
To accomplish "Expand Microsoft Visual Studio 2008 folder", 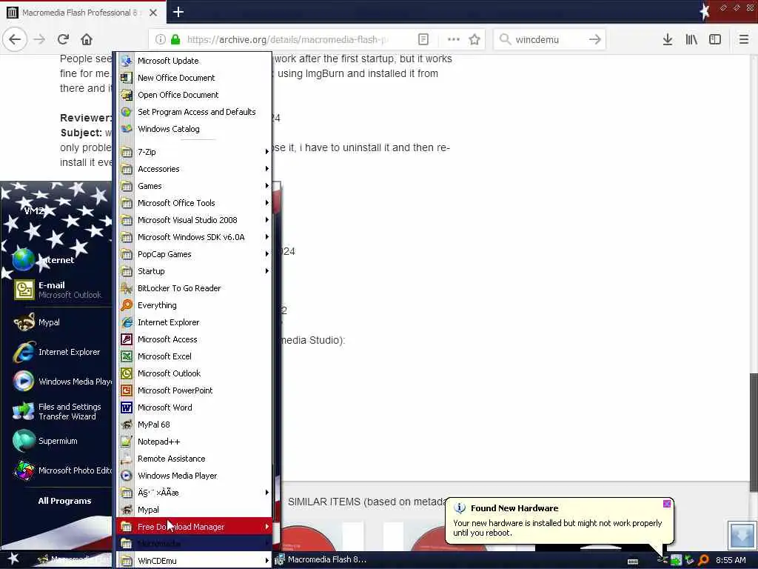I will 193,219.
